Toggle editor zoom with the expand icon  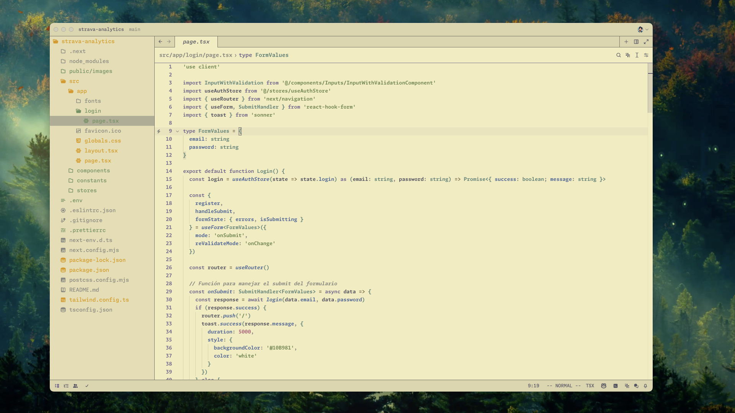point(646,42)
